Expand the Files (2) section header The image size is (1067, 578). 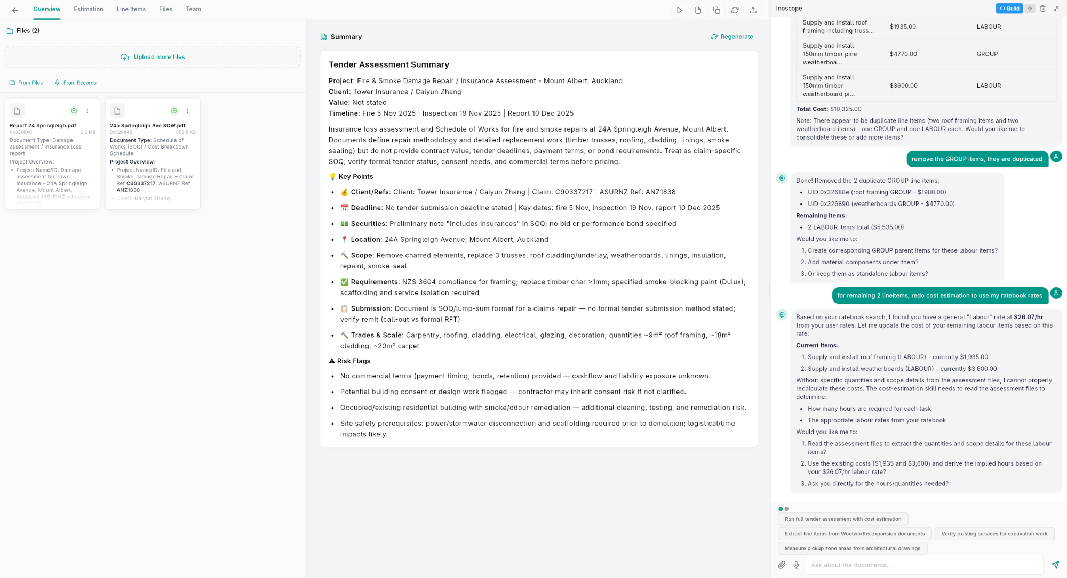click(28, 31)
